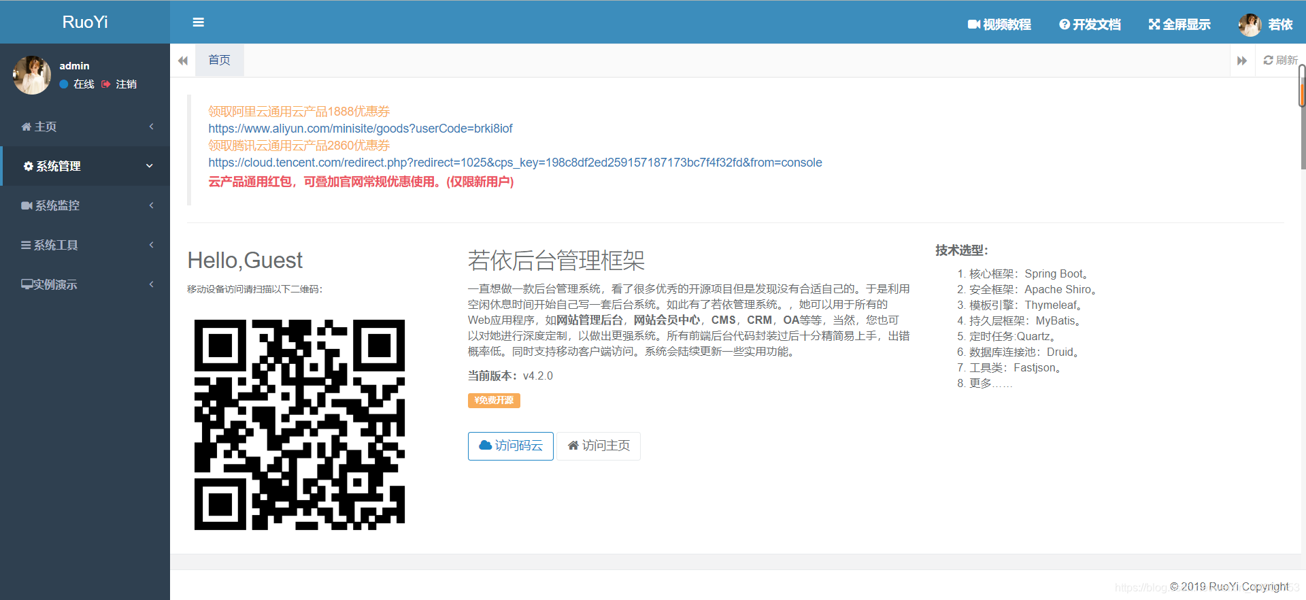The height and width of the screenshot is (600, 1306).
Task: Open 系统管理 system management menu
Action: coord(85,166)
